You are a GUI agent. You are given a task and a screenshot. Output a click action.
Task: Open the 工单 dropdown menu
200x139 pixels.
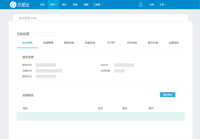point(162,5)
